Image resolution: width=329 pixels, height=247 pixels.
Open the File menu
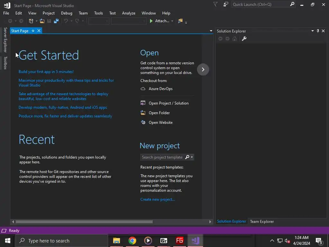point(6,13)
